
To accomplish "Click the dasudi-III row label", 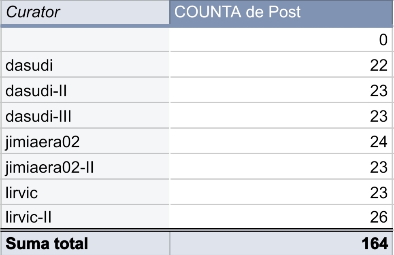I will pos(38,117).
